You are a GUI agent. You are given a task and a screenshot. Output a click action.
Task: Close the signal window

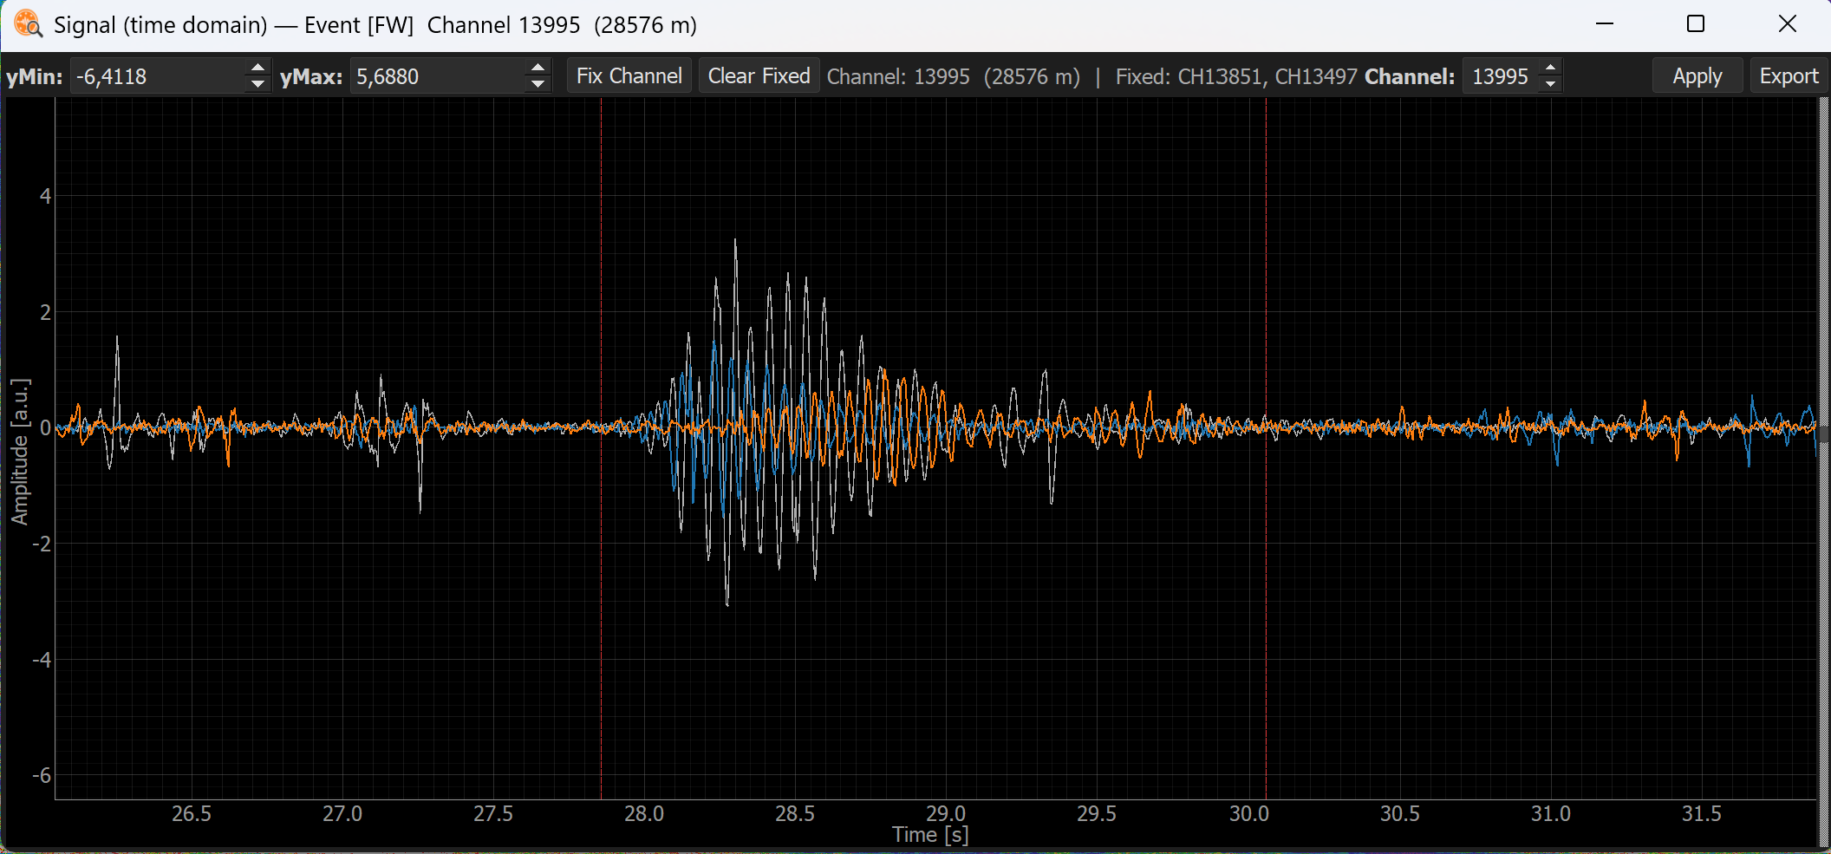point(1788,23)
